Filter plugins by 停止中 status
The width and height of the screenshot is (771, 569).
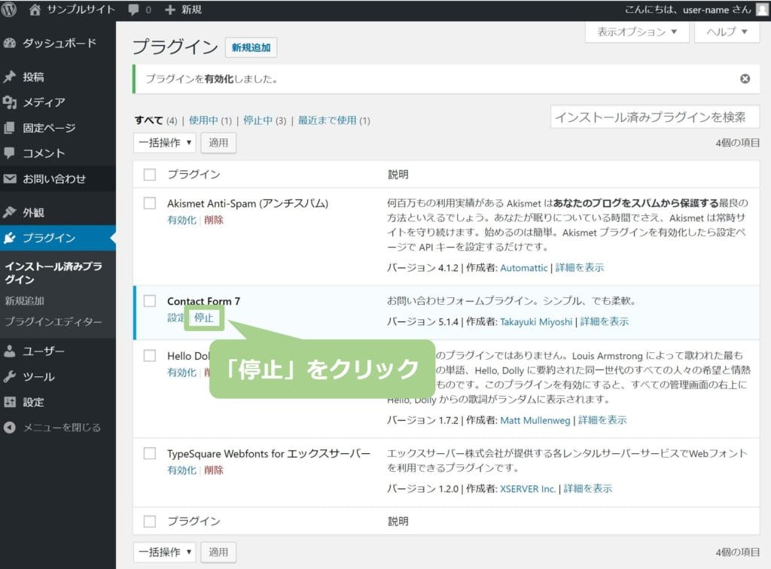coord(258,120)
